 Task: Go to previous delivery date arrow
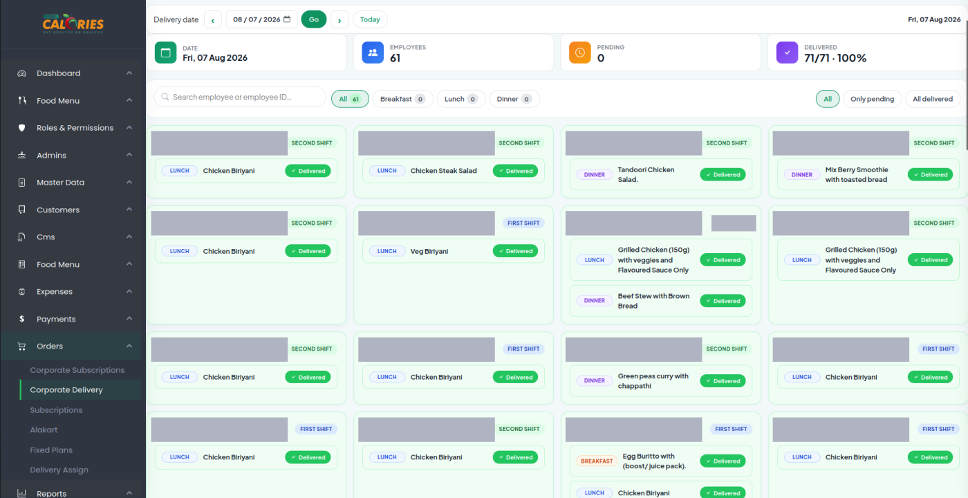[x=213, y=19]
